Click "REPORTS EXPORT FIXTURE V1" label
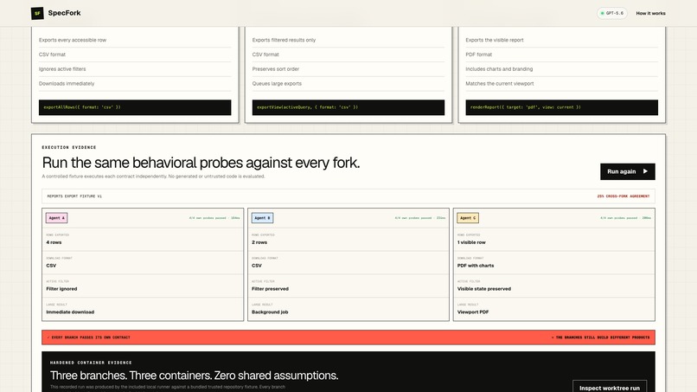The width and height of the screenshot is (697, 392). (x=74, y=196)
